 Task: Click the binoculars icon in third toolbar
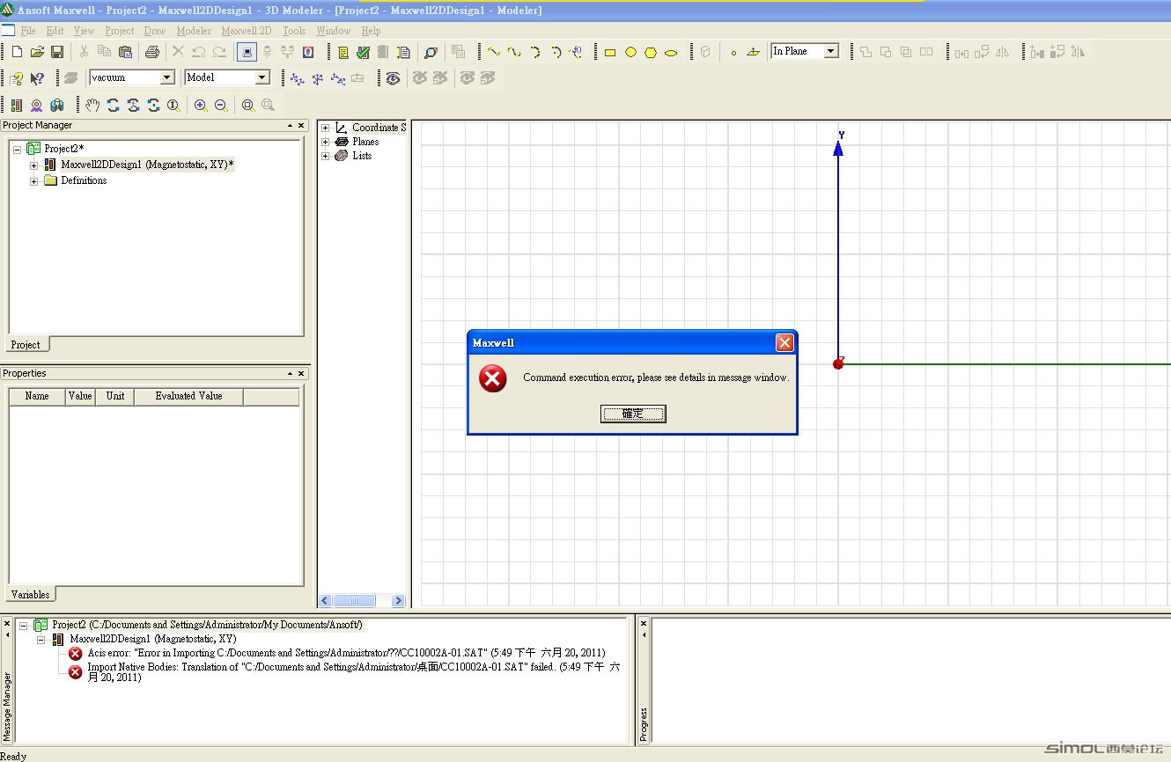pyautogui.click(x=57, y=105)
